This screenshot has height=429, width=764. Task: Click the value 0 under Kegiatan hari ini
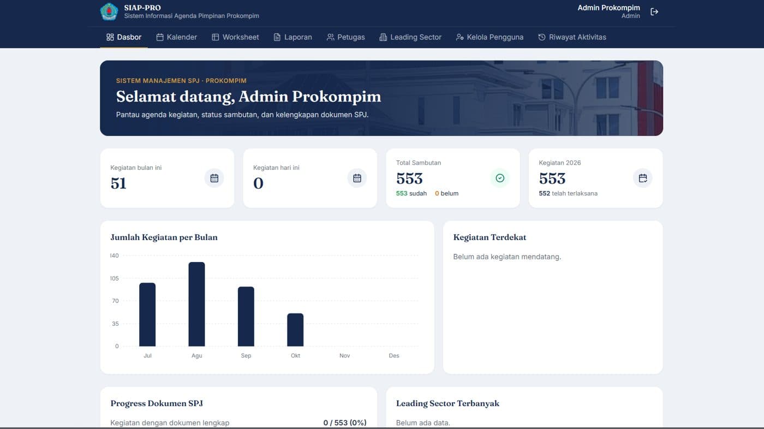point(258,183)
